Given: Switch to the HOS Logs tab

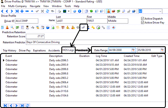Looking at the screenshot, I should [68, 50].
